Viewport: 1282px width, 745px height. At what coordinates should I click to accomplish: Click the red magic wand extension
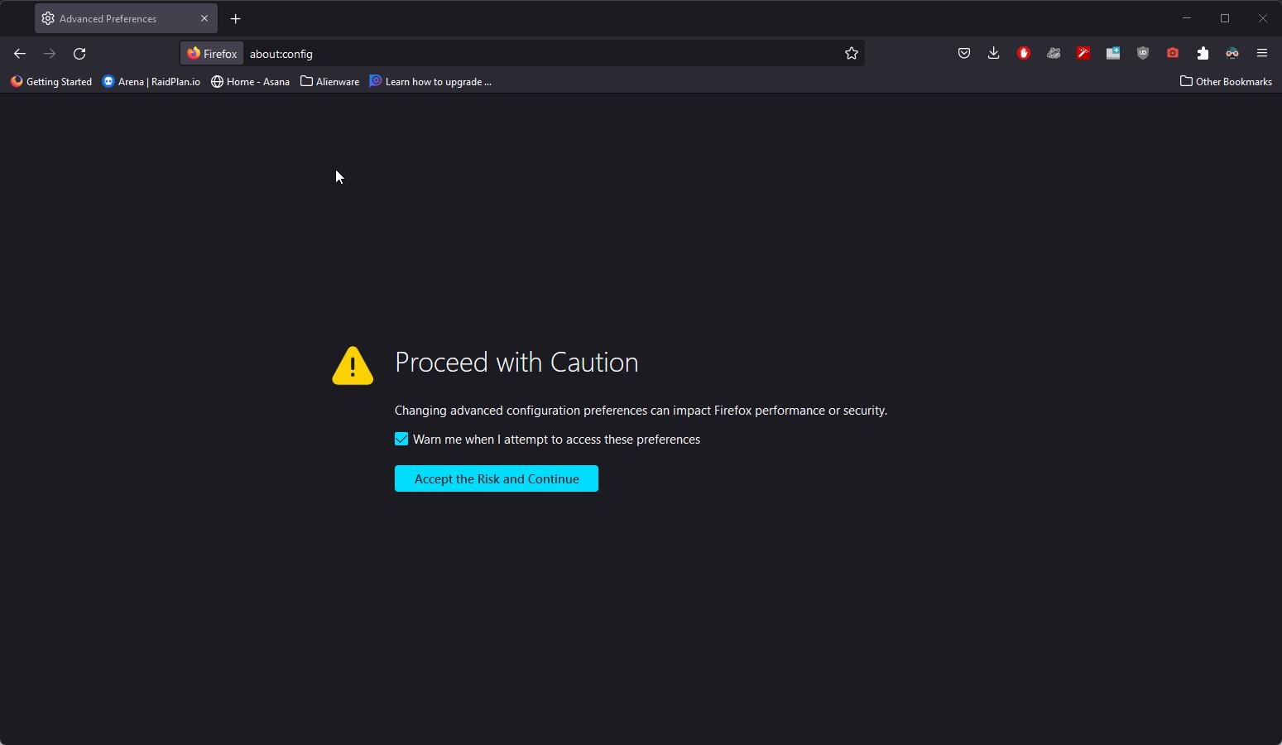pos(1083,54)
